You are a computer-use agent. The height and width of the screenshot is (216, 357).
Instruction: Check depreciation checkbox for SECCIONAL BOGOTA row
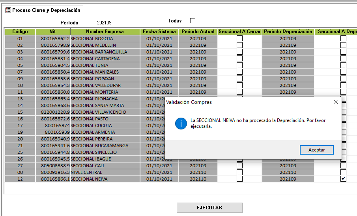[x=343, y=39]
